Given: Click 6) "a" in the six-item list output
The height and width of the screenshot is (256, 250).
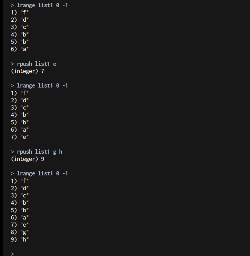Looking at the screenshot, I should click(20, 49).
